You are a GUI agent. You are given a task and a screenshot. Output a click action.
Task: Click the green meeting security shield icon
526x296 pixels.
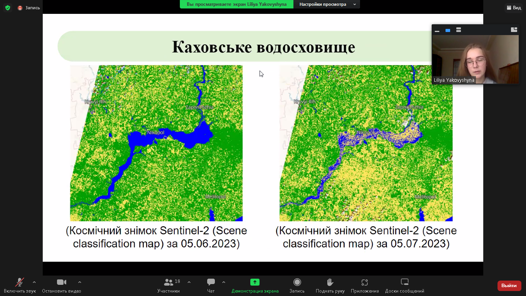tap(8, 7)
